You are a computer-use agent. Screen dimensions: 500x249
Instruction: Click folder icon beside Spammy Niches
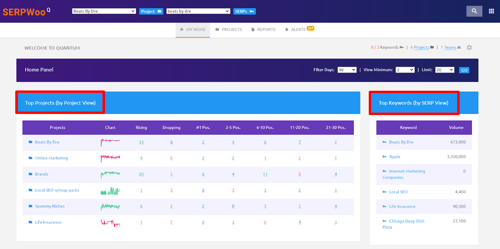[x=31, y=206]
